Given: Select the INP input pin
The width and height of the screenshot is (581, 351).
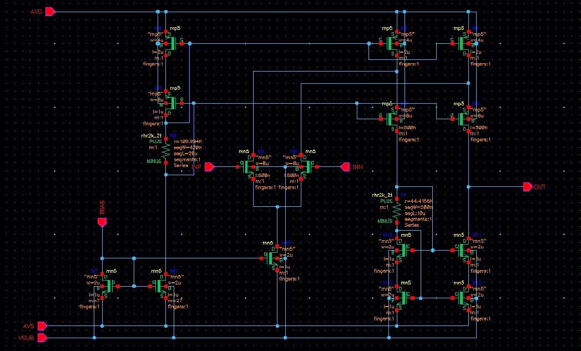Looking at the screenshot, I should point(210,166).
